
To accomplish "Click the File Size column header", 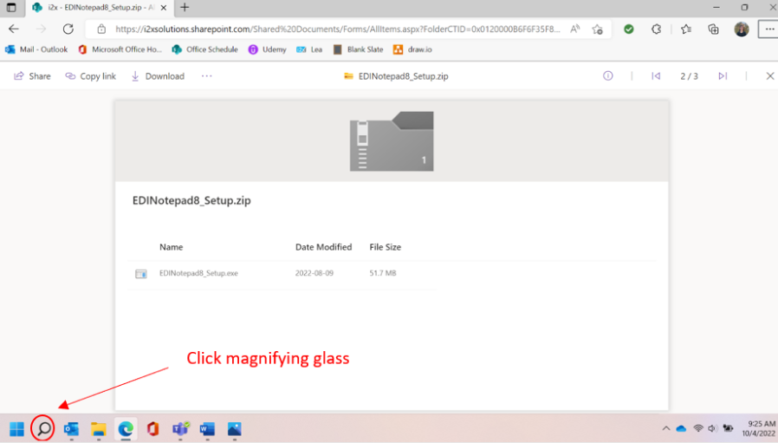I will 385,247.
